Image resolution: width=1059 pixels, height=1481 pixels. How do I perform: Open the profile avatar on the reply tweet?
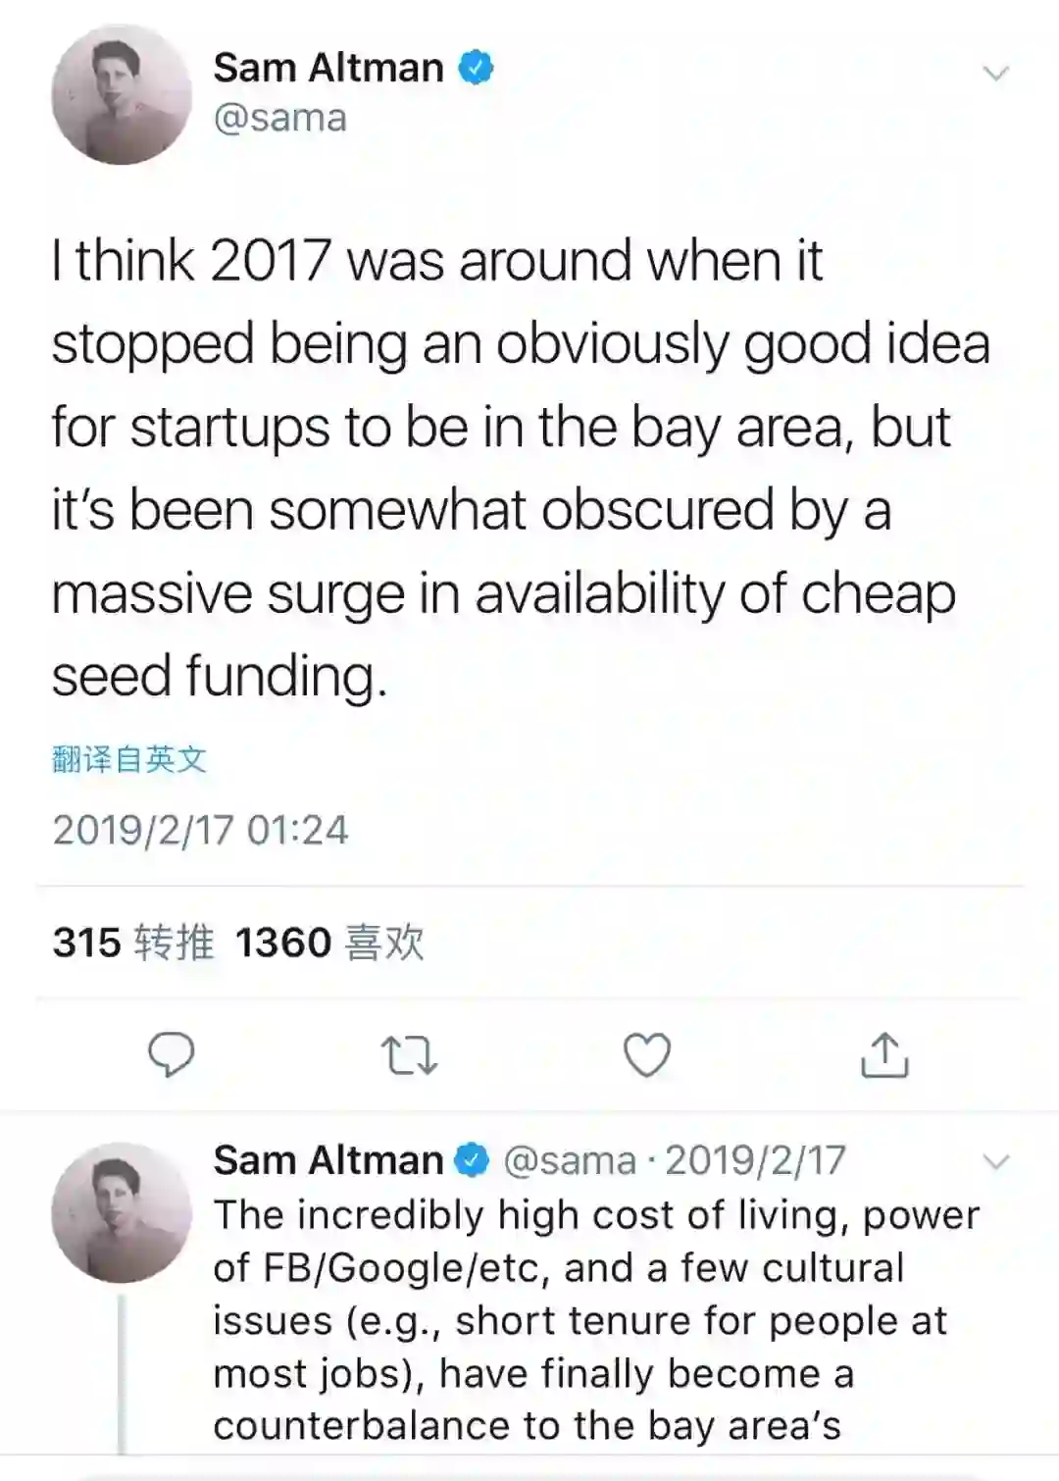pos(121,1212)
